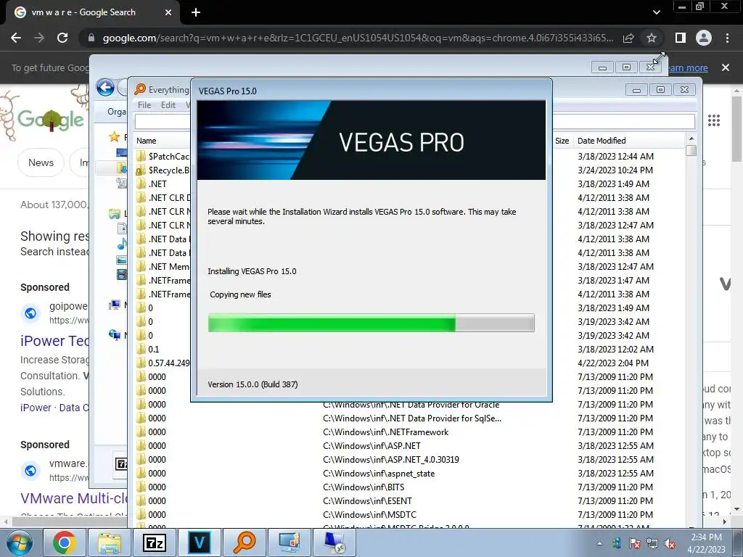This screenshot has height=557, width=743.
Task: Open Everything File menu
Action: click(144, 105)
